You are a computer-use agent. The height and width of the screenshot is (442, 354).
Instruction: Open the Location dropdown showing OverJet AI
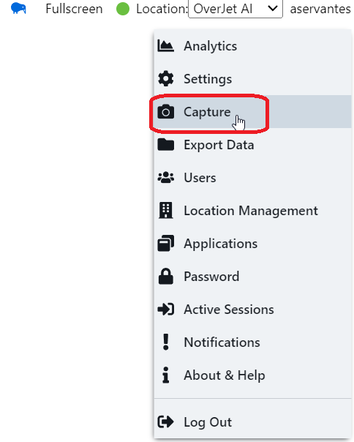pyautogui.click(x=236, y=9)
